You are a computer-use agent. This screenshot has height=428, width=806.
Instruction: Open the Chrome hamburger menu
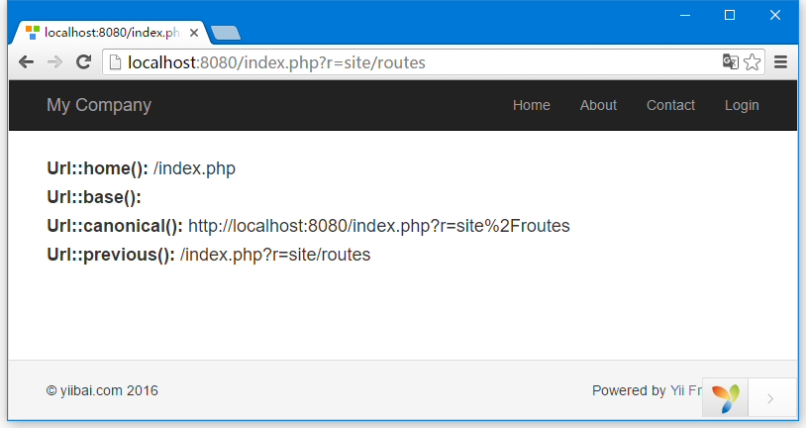pyautogui.click(x=781, y=61)
